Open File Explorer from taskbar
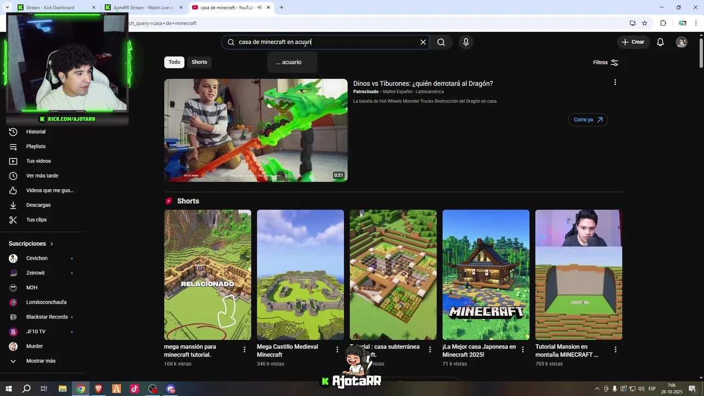This screenshot has width=704, height=396. point(62,389)
